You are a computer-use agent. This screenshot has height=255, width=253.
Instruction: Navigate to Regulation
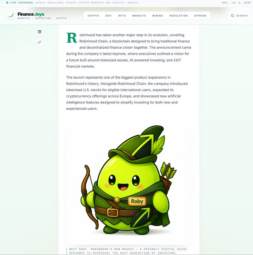178,16
